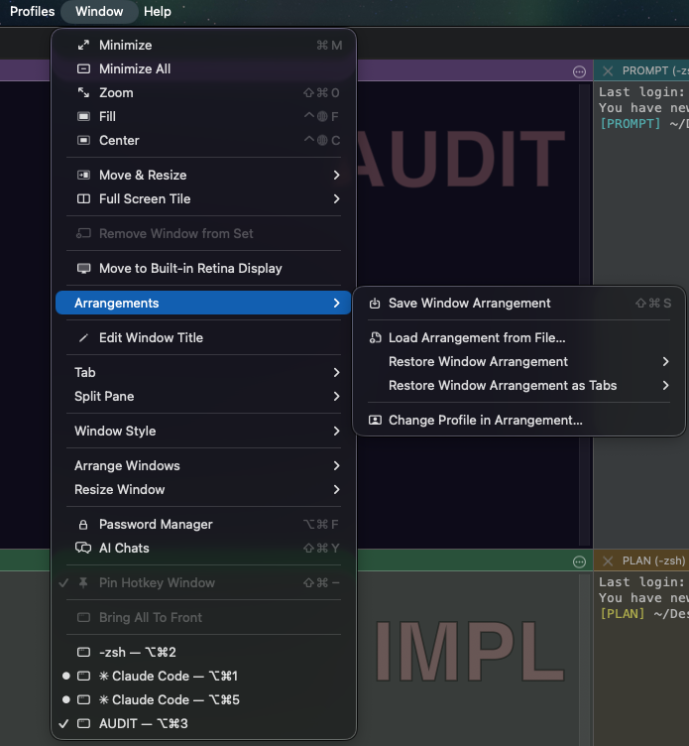Choose Change Profile in Arrangement...
This screenshot has height=746, width=689.
[518, 420]
